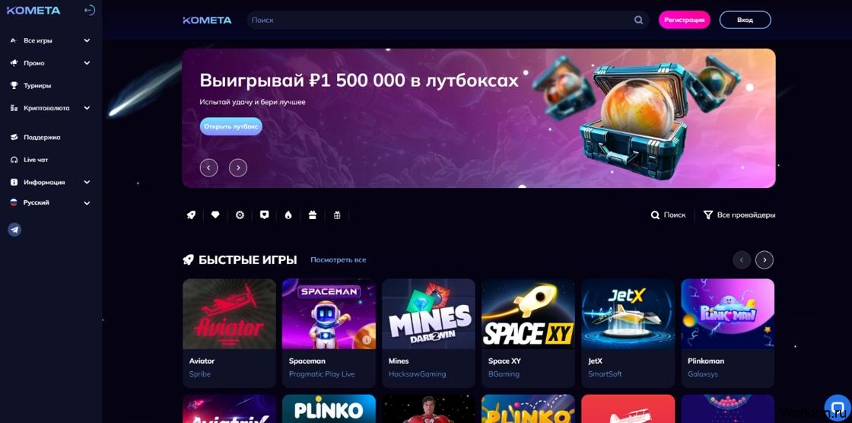The width and height of the screenshot is (852, 423).
Task: Collapse the sidebar with the arrow icon
Action: click(x=90, y=11)
